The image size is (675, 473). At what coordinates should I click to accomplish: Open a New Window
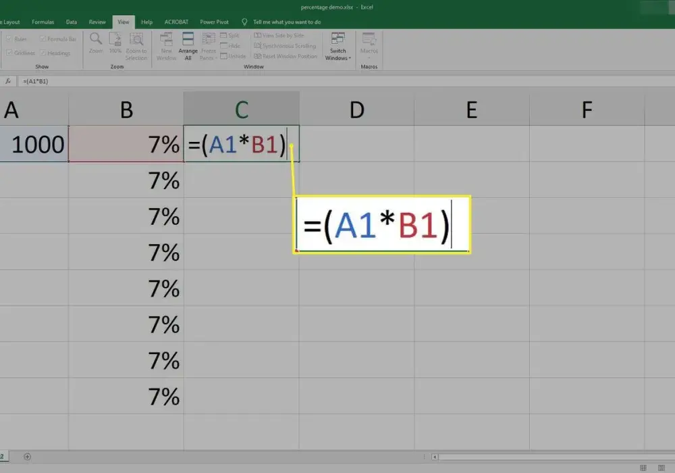coord(166,46)
